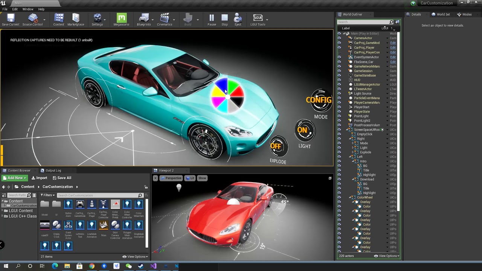The height and width of the screenshot is (271, 482).
Task: Pause the play-in-editor simulation
Action: (212, 20)
